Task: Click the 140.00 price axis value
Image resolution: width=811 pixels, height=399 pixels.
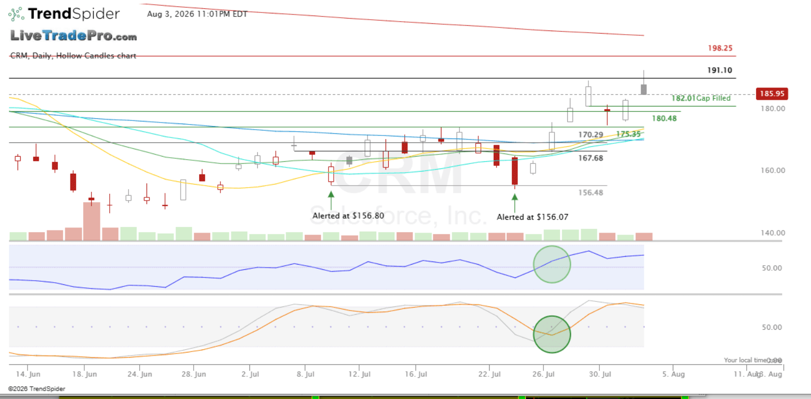Action: tap(773, 233)
